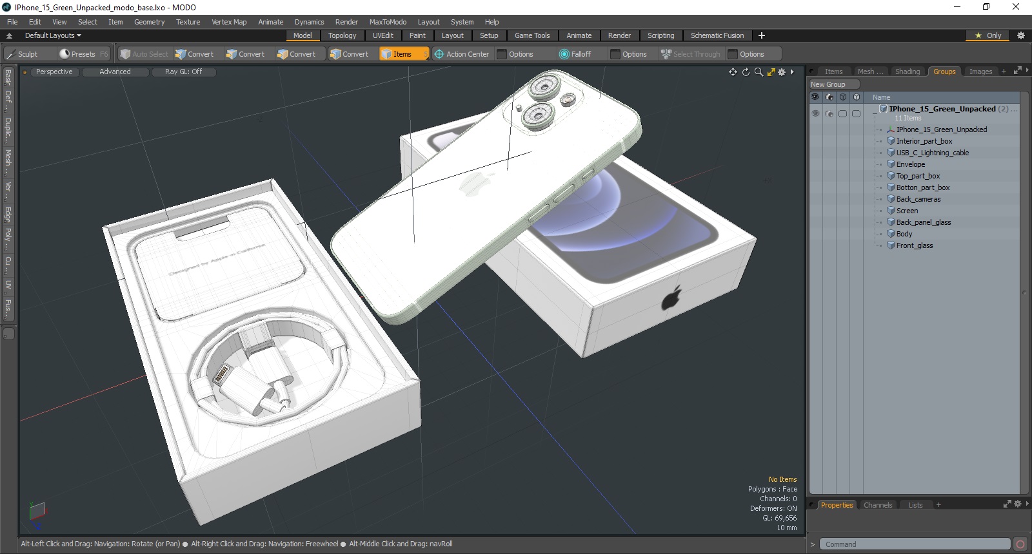Click the New Group button

(834, 84)
